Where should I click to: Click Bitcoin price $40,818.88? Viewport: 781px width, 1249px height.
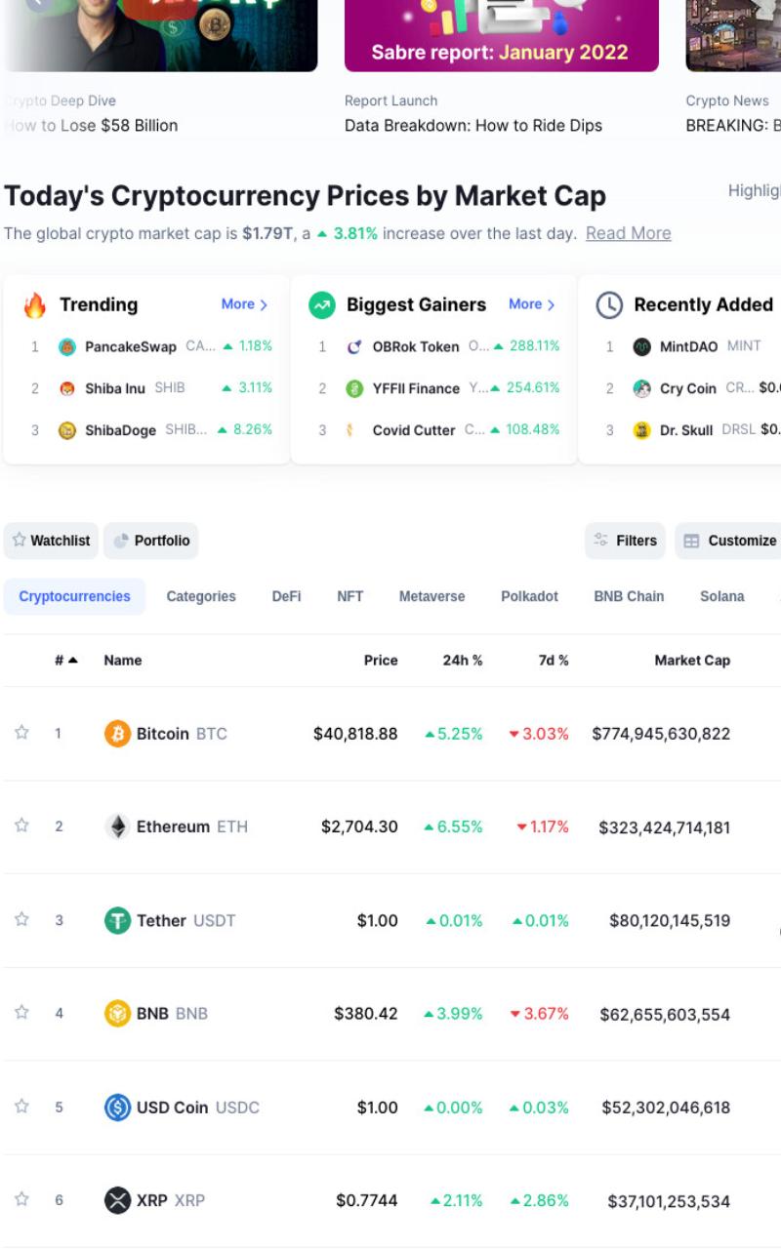pyautogui.click(x=355, y=734)
